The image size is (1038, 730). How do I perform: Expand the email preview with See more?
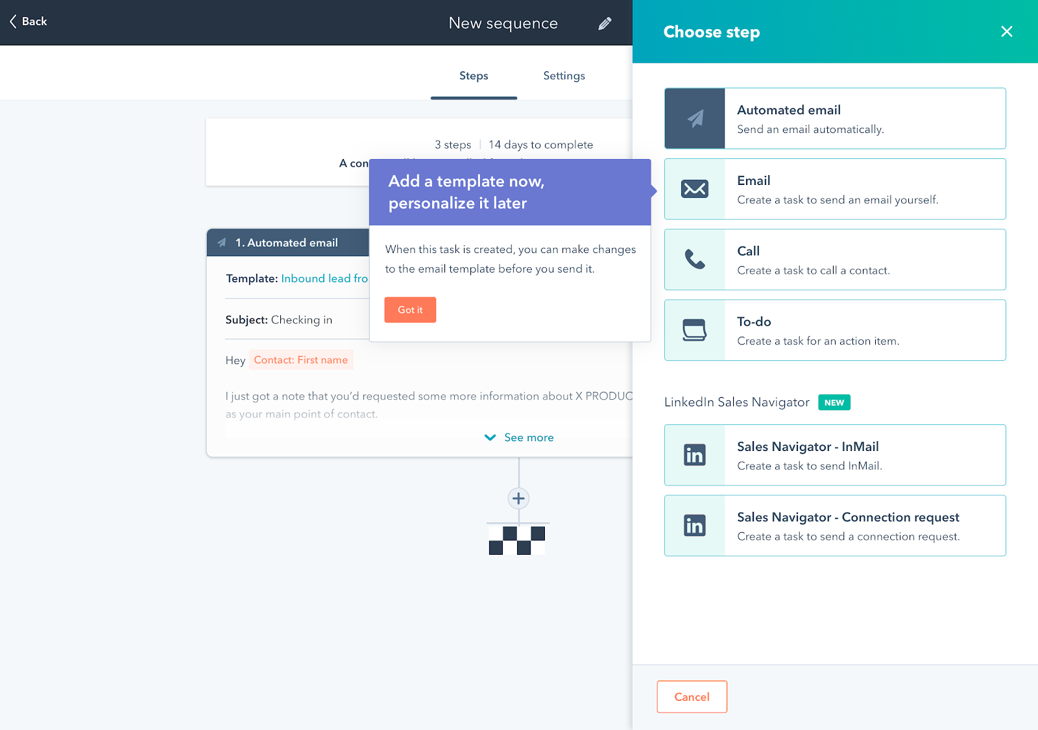coord(518,437)
